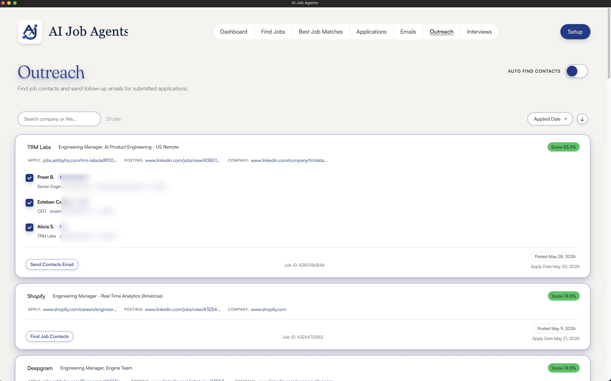Open the Applied Date sort dropdown
Screen dimensions: 611x381
pyautogui.click(x=550, y=119)
